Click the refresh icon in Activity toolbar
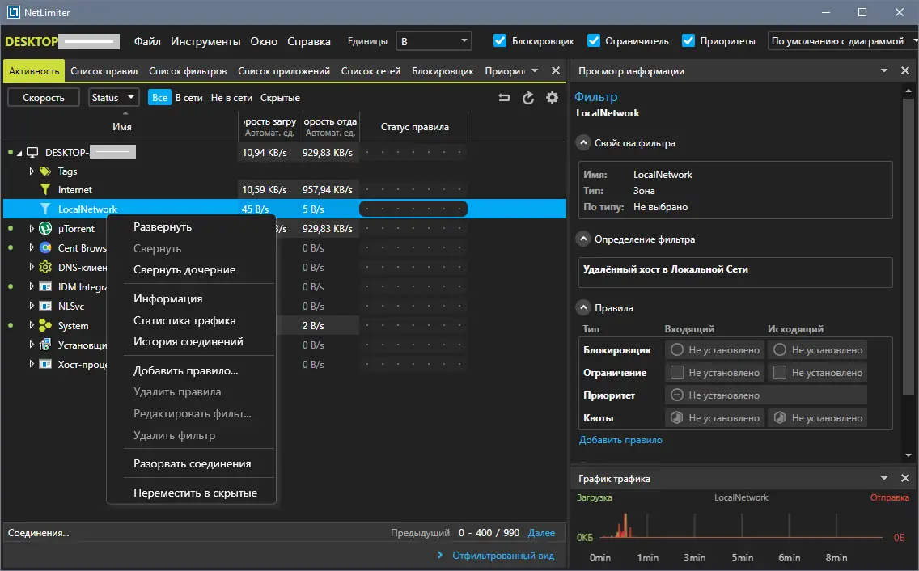 pos(528,98)
